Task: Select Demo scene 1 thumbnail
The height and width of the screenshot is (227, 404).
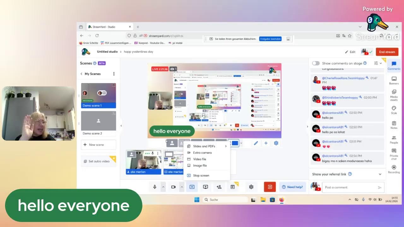Action: pyautogui.click(x=98, y=96)
